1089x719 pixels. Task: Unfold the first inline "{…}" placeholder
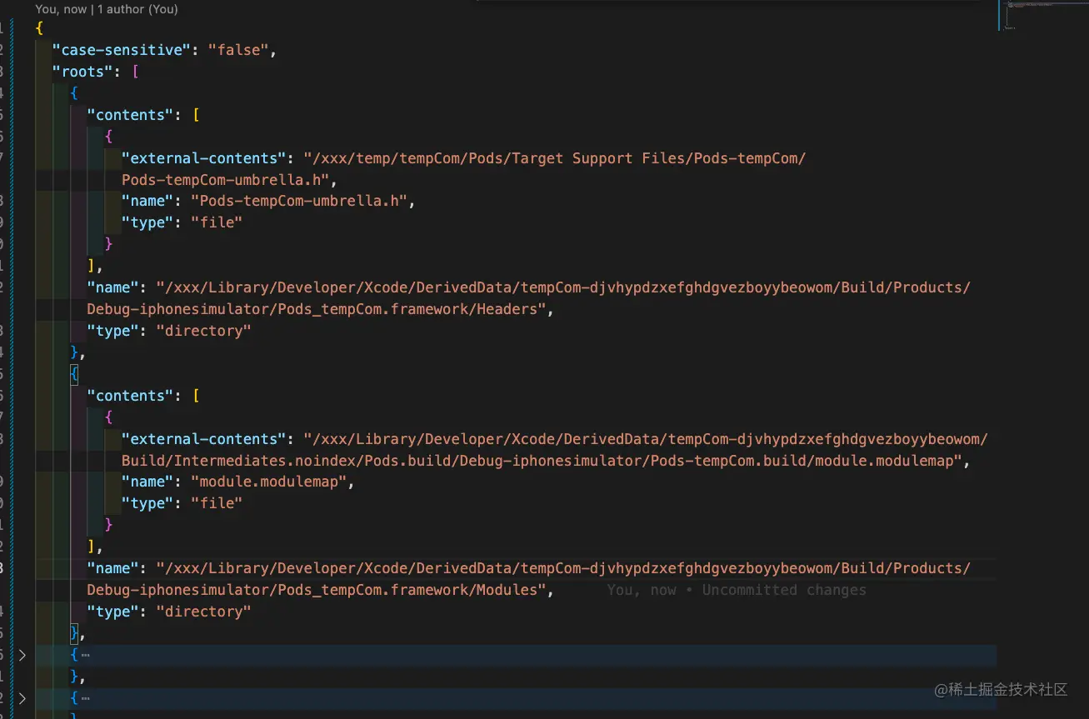click(84, 655)
